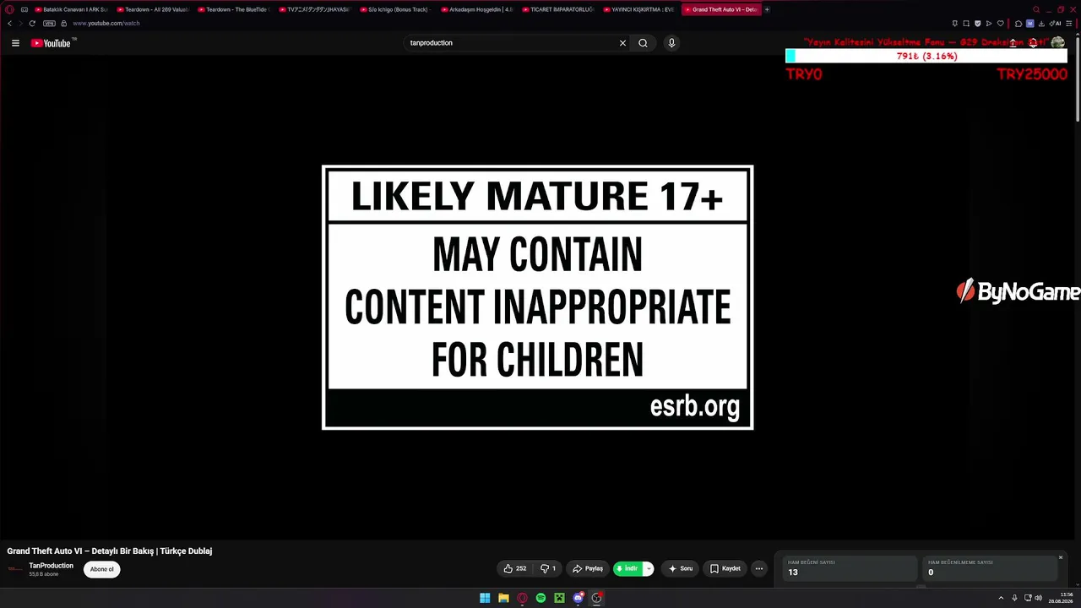
Task: Click the Ham Beğenilmeme Sayısı 0 card
Action: [990, 568]
